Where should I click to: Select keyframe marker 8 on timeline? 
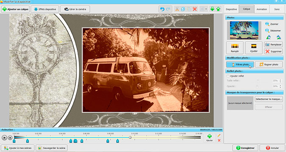click(118, 141)
